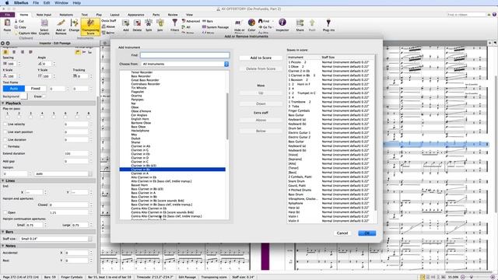Click the purple help icon beside Find in ribbon
498x280 pixels.
494,15
